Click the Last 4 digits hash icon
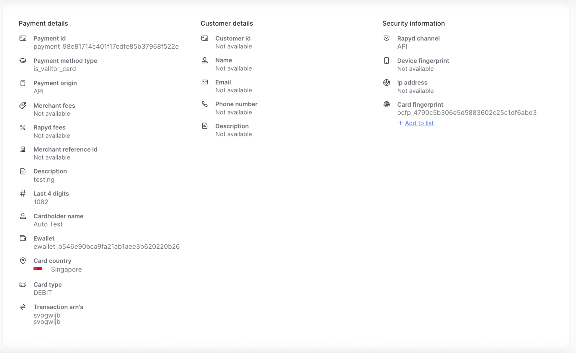Screen dimensions: 576x353 tap(23, 194)
